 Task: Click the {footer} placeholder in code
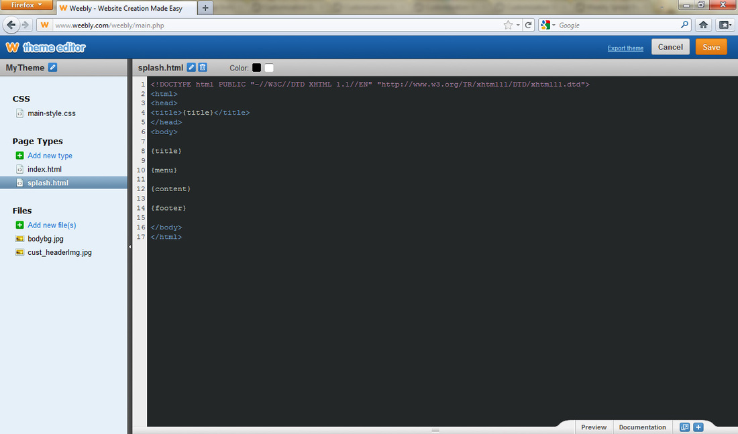(x=168, y=208)
